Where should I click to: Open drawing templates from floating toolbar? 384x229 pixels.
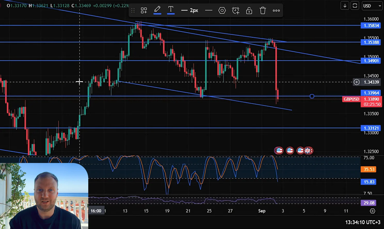point(144,11)
